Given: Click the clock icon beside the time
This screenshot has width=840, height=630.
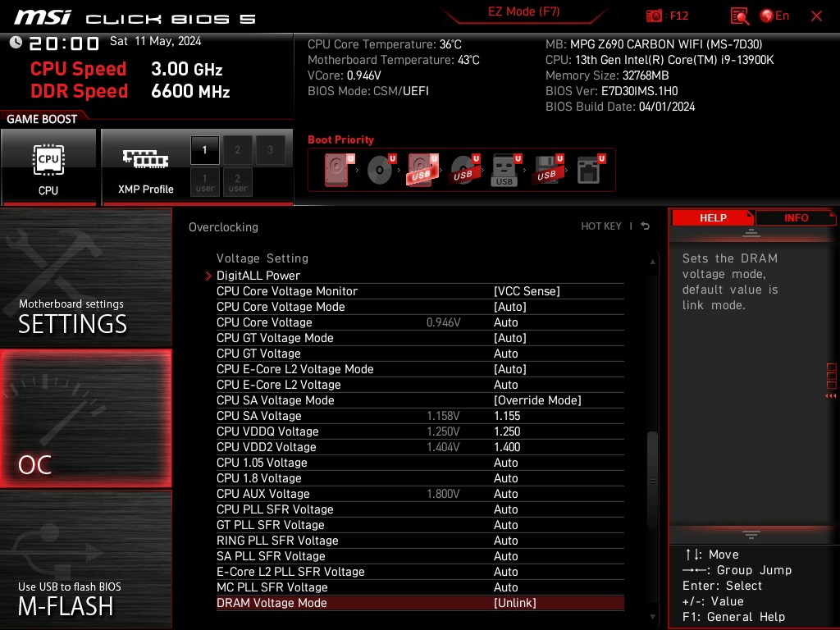Looking at the screenshot, I should [16, 43].
